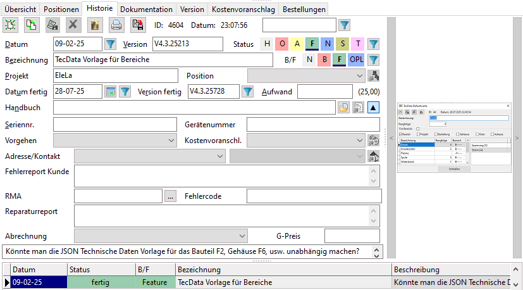Switch to the Dokumentation tab
523x290 pixels.
[146, 9]
